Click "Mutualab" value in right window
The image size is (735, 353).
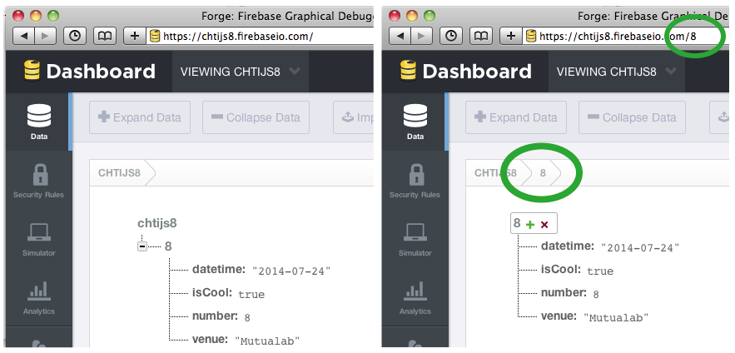[616, 317]
